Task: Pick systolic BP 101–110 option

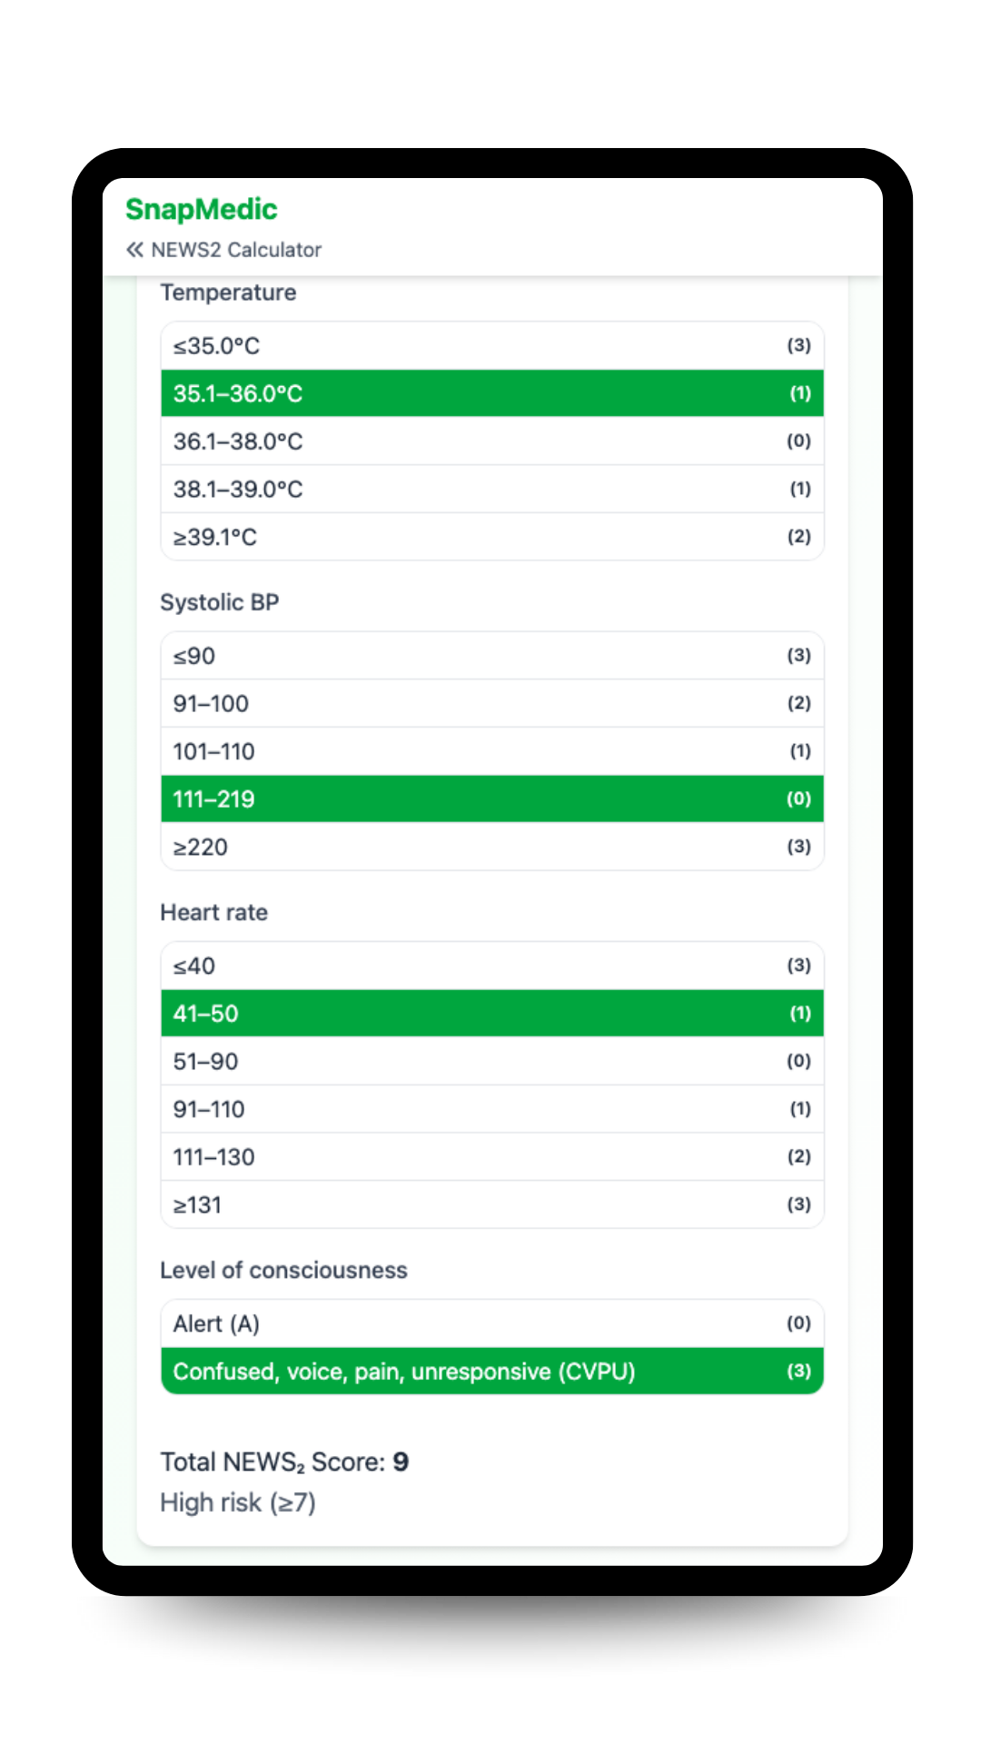Action: coord(491,751)
